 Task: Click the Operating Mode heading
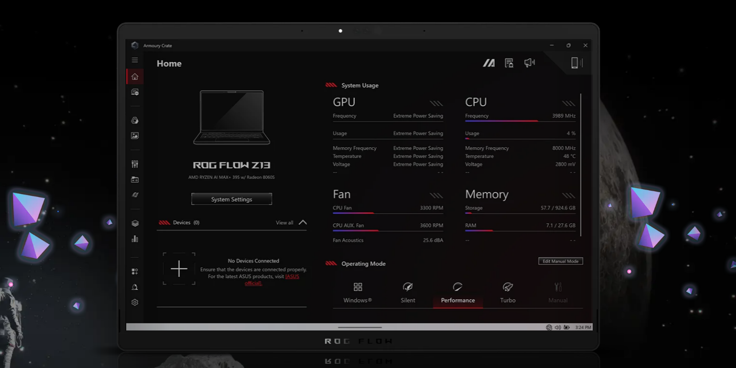coord(363,264)
